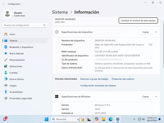
Task: Go to Personalización settings
Action: click(25, 60)
